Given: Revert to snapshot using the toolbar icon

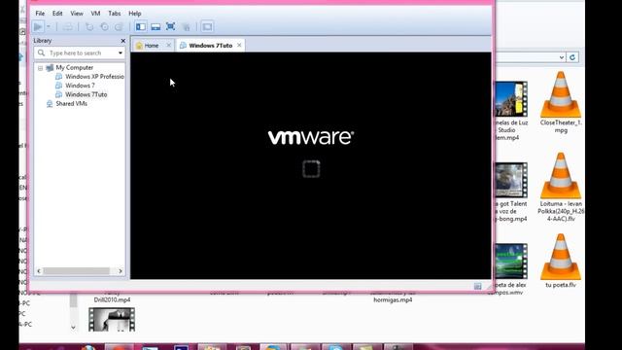Looking at the screenshot, I should click(104, 26).
